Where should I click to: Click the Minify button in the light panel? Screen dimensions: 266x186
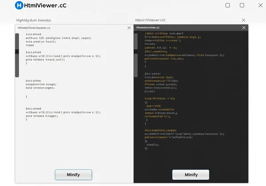pyautogui.click(x=74, y=174)
